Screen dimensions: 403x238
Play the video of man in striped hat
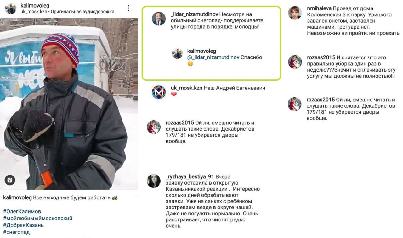click(x=69, y=104)
